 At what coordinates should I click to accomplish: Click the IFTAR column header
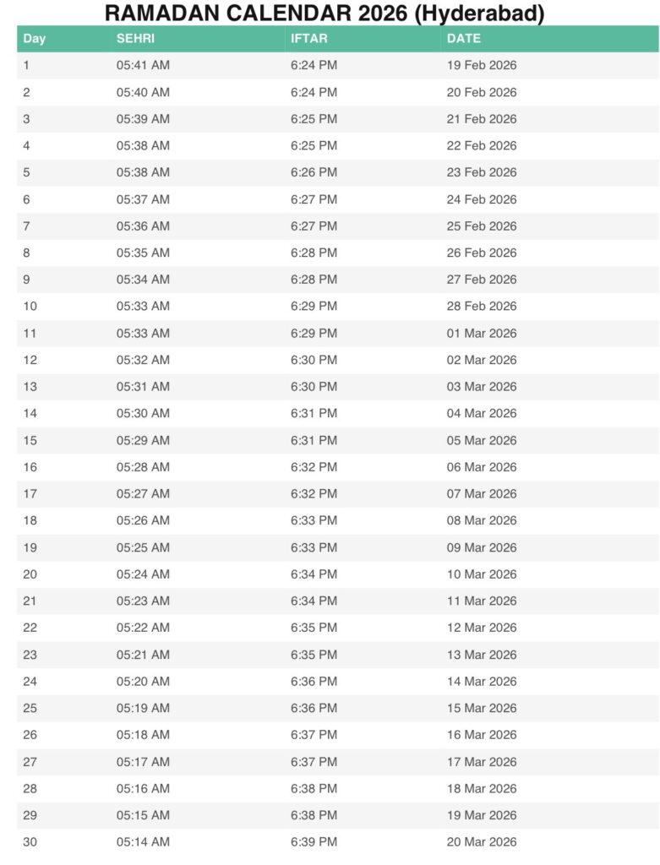(308, 39)
